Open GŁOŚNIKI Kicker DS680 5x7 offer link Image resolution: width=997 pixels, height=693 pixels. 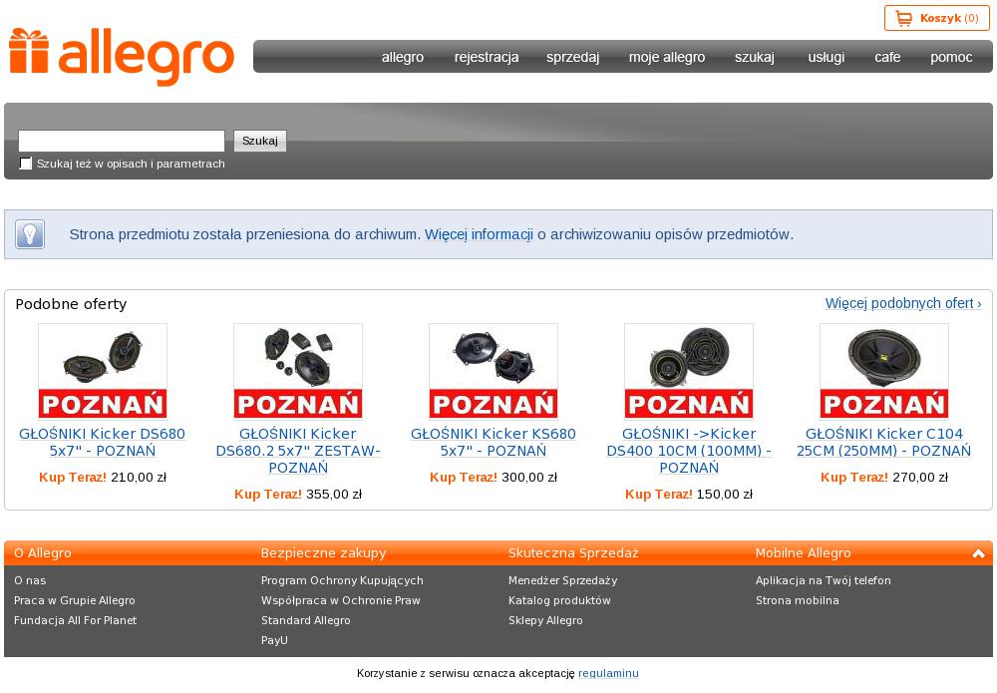(x=103, y=442)
